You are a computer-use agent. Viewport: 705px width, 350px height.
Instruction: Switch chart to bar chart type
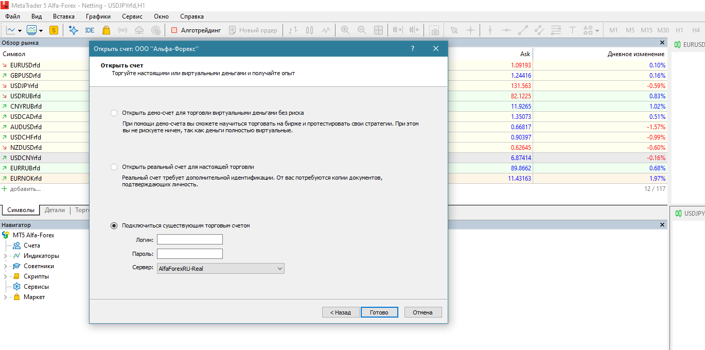(293, 30)
